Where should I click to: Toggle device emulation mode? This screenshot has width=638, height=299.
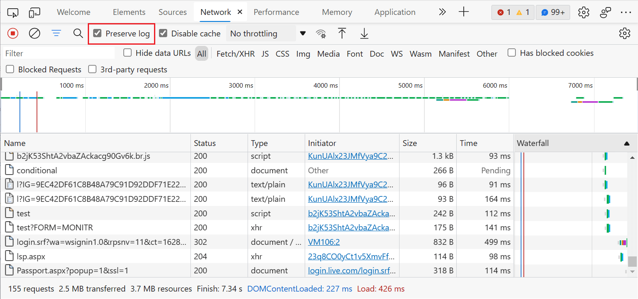point(34,12)
